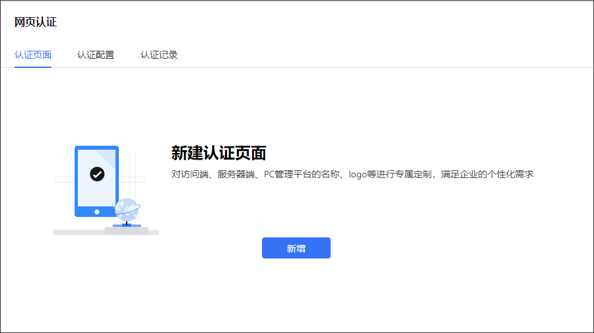This screenshot has height=333, width=594.
Task: Click the description text about logo等进行专属定制
Action: coord(352,174)
